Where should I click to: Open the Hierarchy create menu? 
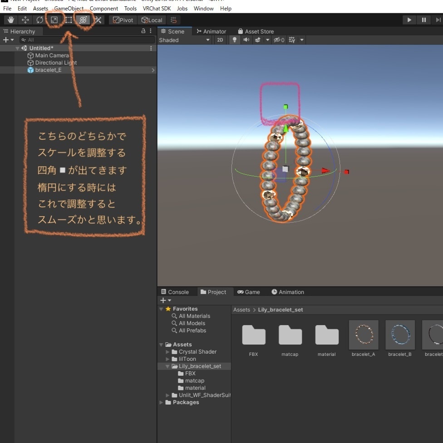(x=8, y=40)
